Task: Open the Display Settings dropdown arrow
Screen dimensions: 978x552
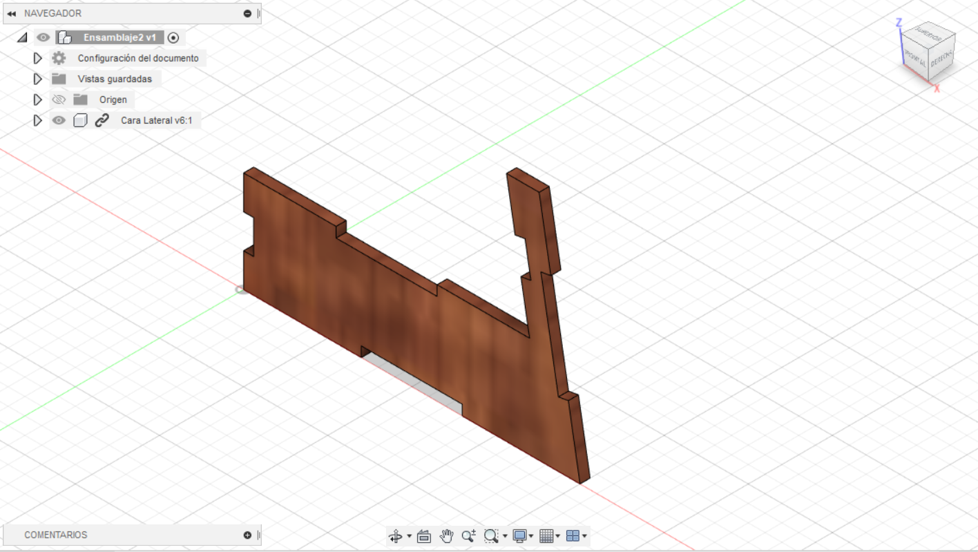Action: point(531,536)
